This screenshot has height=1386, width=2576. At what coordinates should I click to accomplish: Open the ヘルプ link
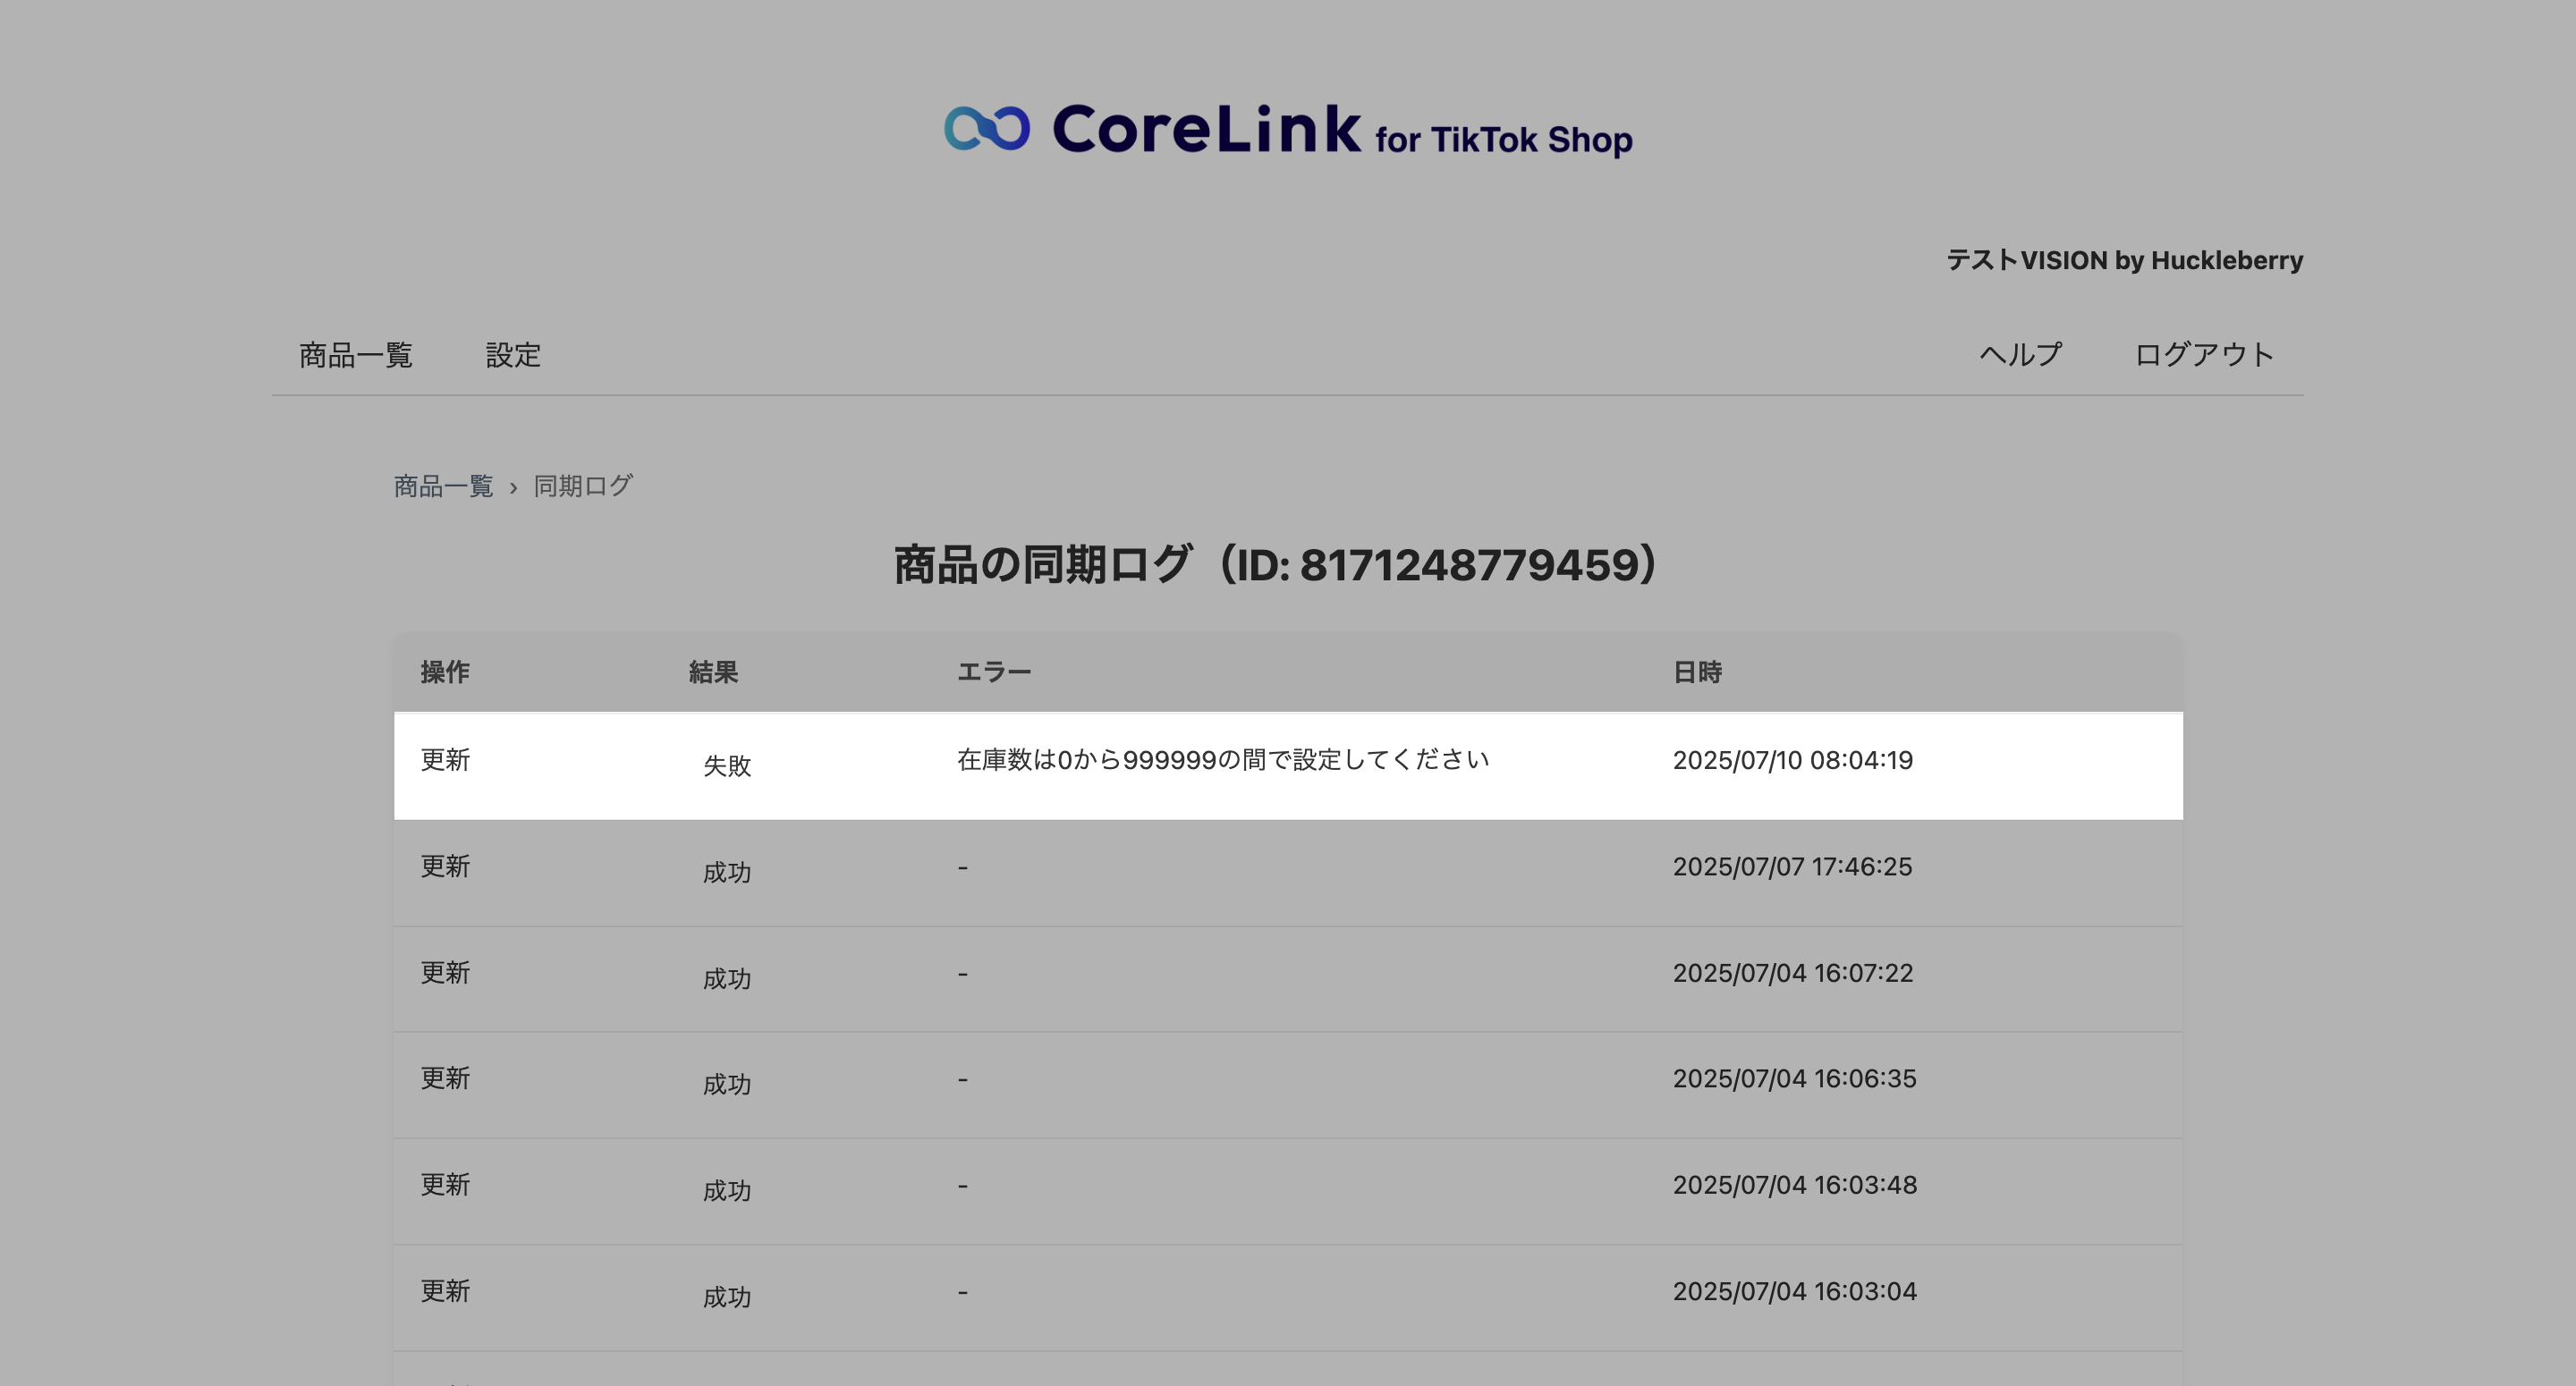click(2020, 355)
